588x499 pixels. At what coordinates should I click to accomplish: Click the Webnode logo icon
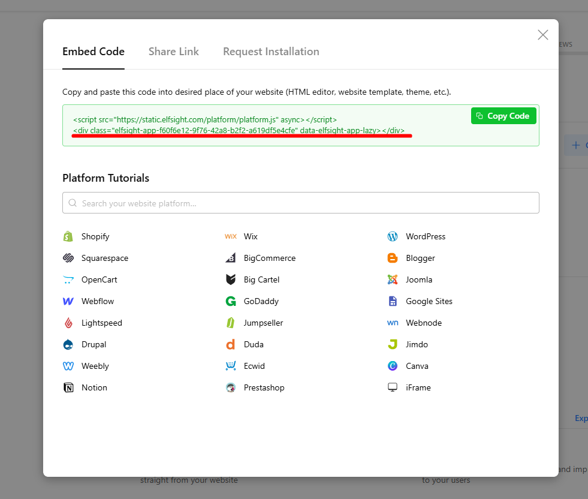coord(393,323)
